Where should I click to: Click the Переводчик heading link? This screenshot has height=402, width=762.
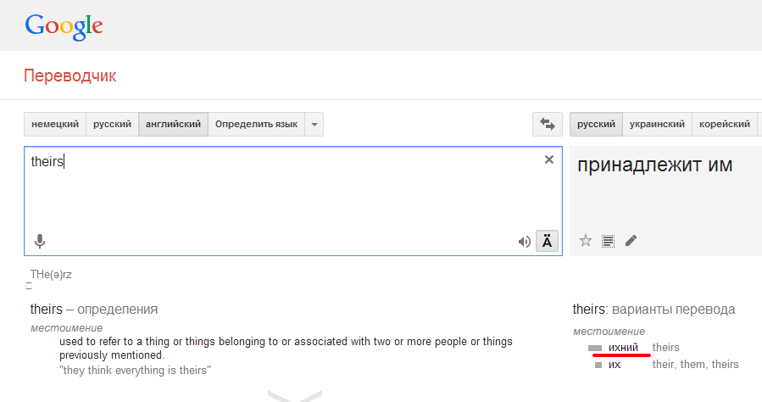coord(70,76)
